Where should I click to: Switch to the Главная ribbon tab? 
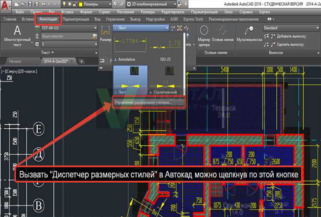10,19
